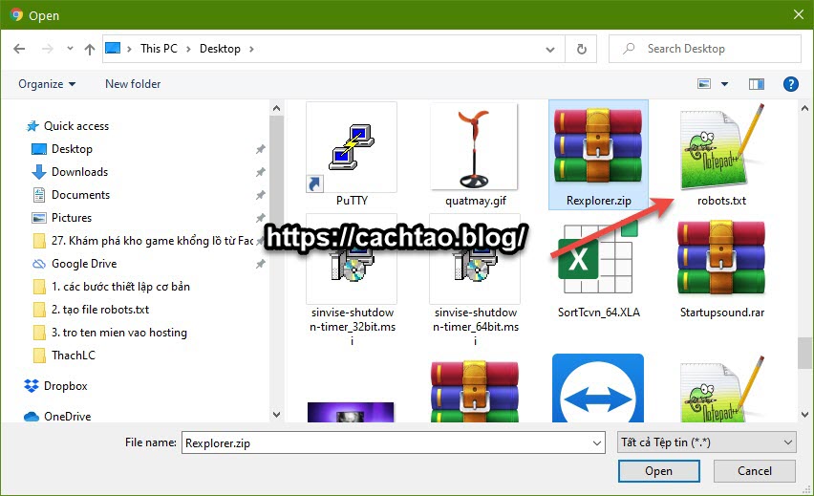Click the file list scroll down arrow
814x496 pixels.
coord(805,415)
